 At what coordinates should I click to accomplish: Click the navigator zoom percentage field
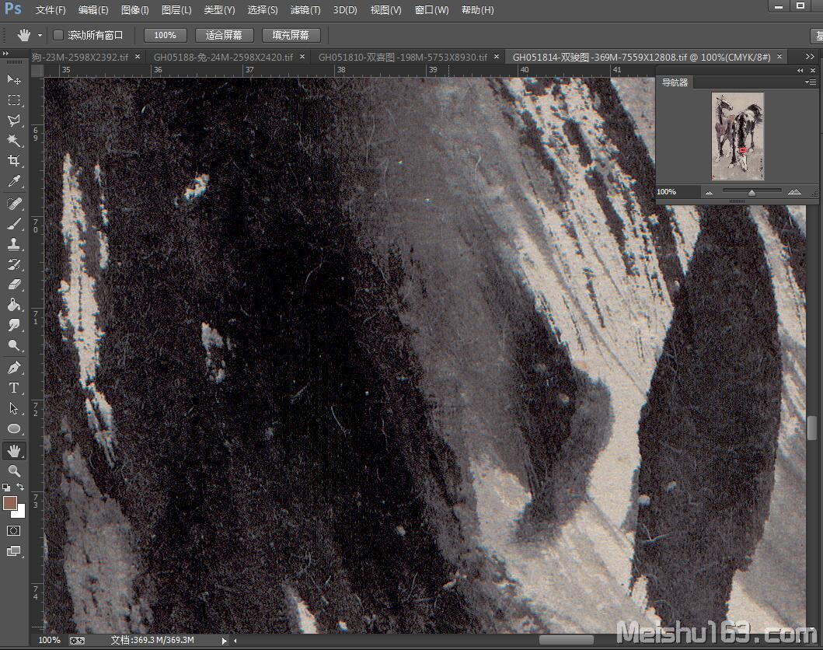tap(678, 191)
